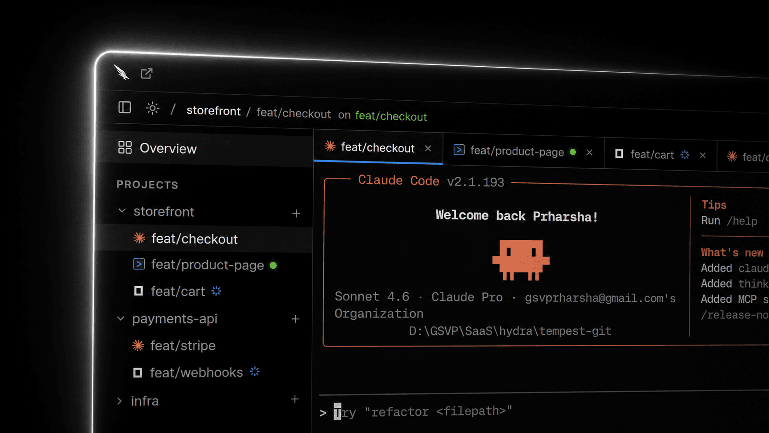The width and height of the screenshot is (769, 433).
Task: Click the Claude icon beside sidebar feat/checkout
Action: [139, 238]
